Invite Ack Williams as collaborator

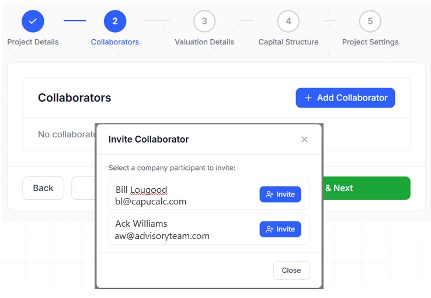[280, 229]
